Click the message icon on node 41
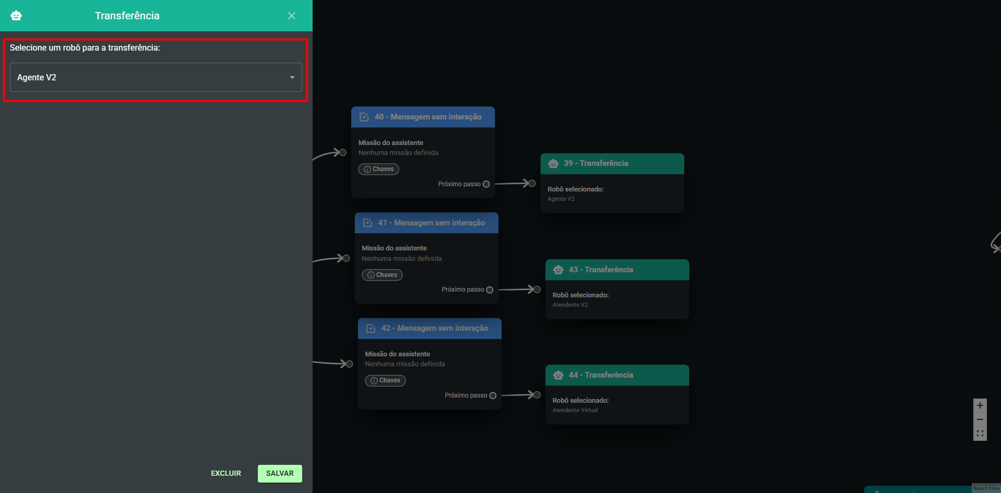The width and height of the screenshot is (1001, 493). [368, 223]
